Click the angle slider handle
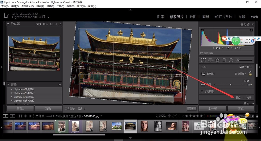 pos(230,85)
